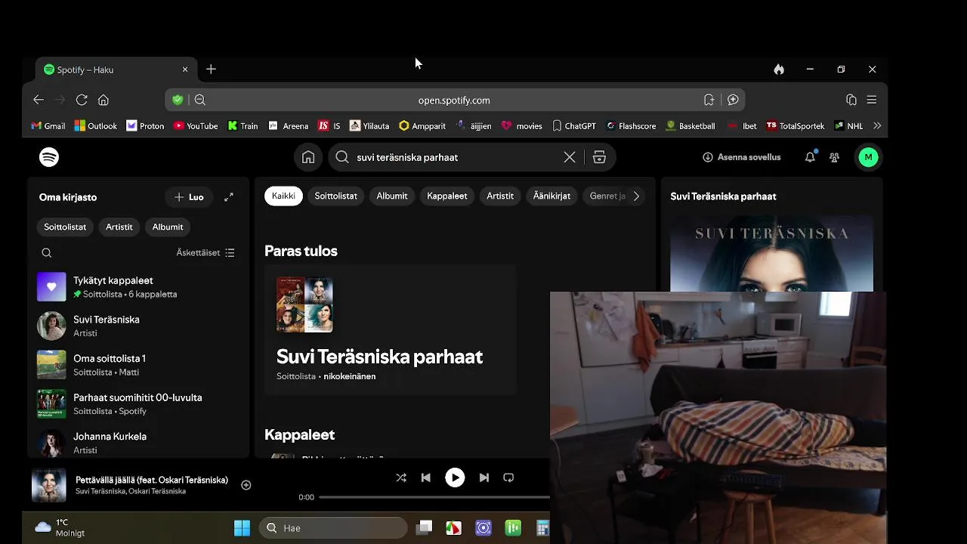The width and height of the screenshot is (967, 544).
Task: Open browser home page
Action: [x=103, y=100]
